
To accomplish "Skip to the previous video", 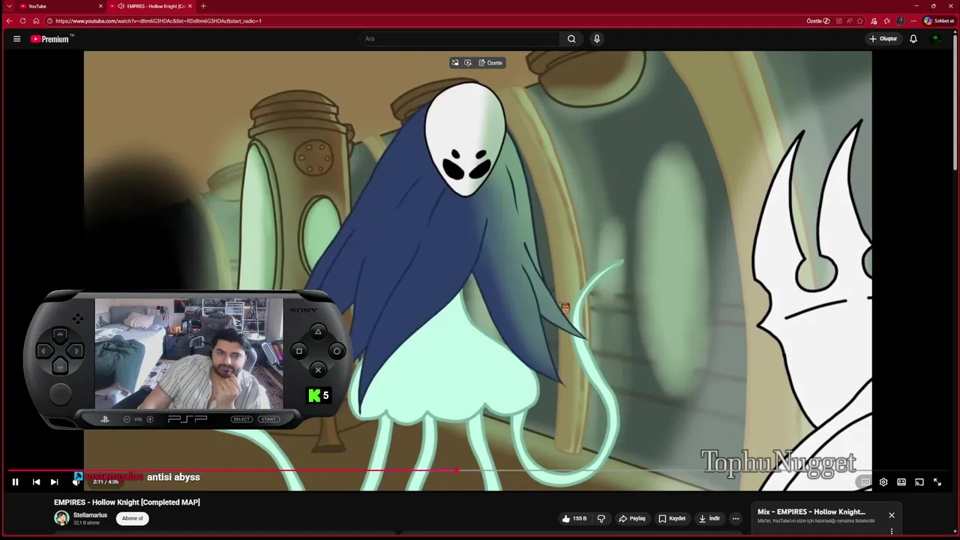I will tap(36, 482).
